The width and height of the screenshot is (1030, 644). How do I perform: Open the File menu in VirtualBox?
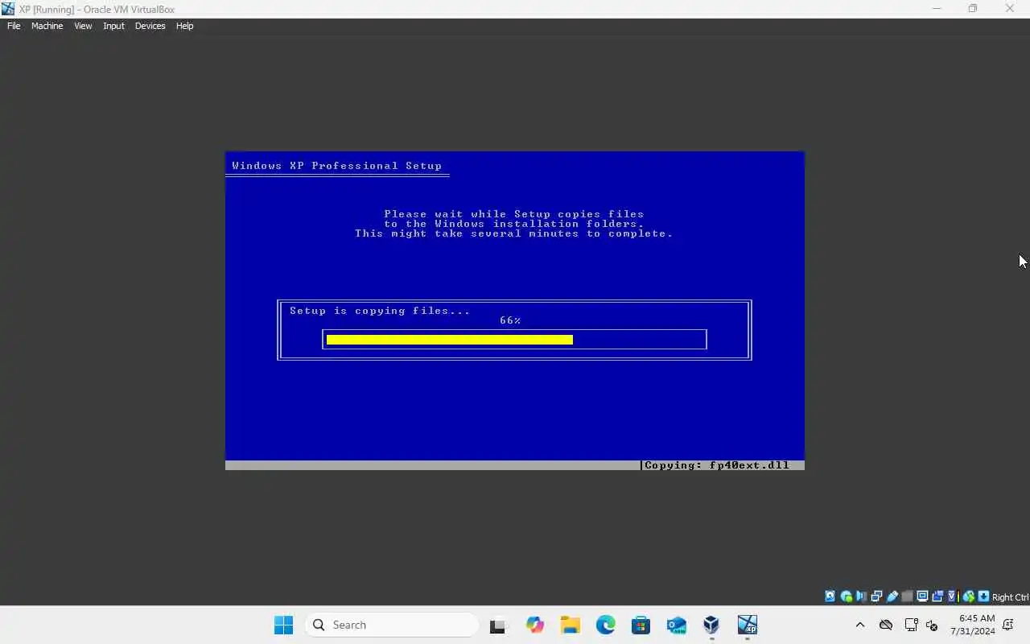point(14,26)
